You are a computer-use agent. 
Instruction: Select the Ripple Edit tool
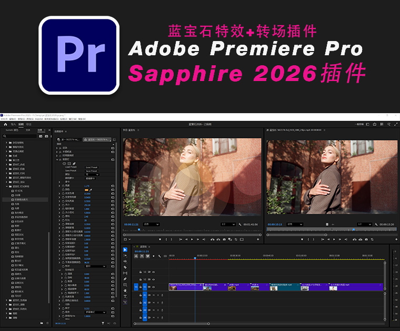tap(125, 262)
